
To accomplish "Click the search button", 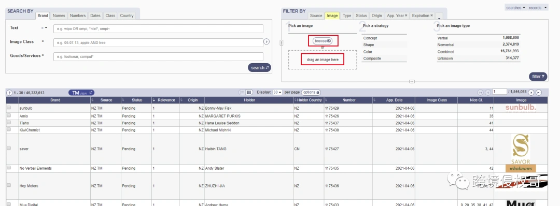I will point(260,68).
